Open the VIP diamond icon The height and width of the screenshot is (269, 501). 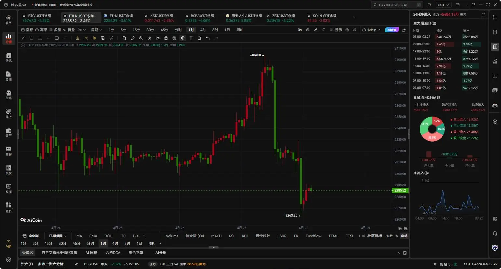pyautogui.click(x=8, y=244)
